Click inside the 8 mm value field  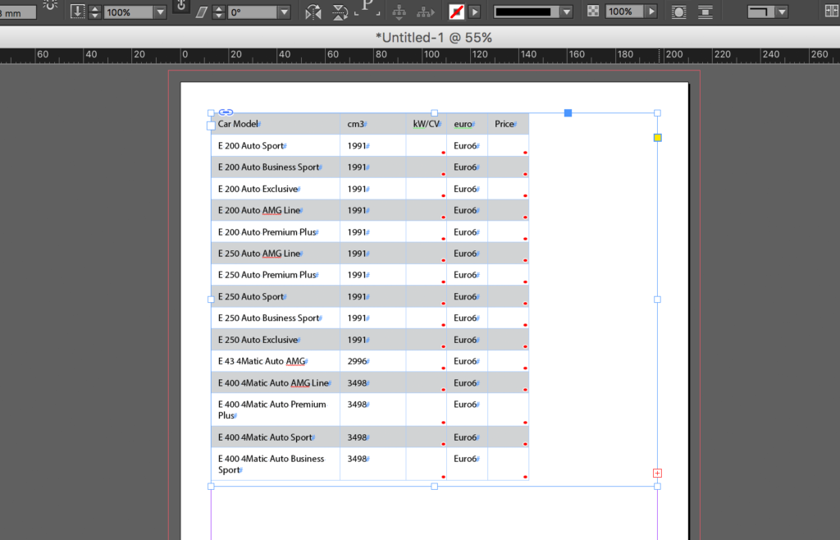click(x=16, y=11)
